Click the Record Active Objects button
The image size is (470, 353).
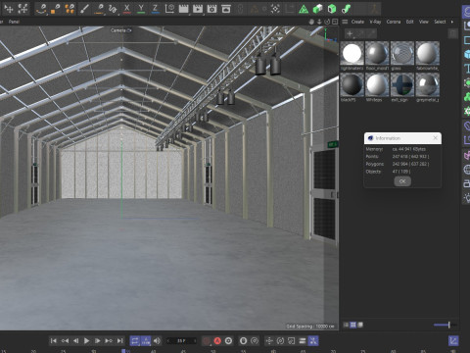point(207,341)
